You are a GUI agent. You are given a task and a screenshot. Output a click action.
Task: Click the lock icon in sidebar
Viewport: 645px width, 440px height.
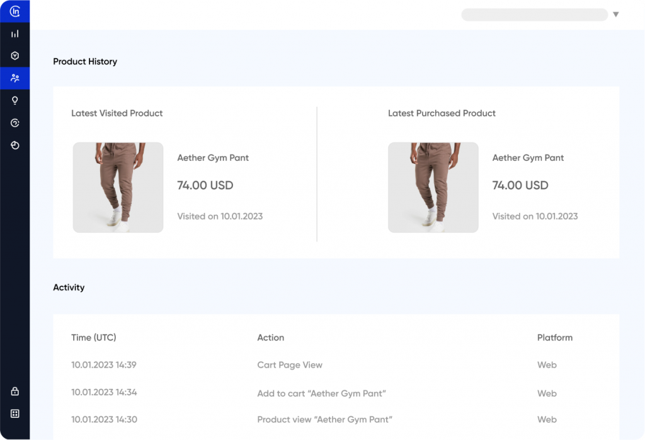point(15,391)
